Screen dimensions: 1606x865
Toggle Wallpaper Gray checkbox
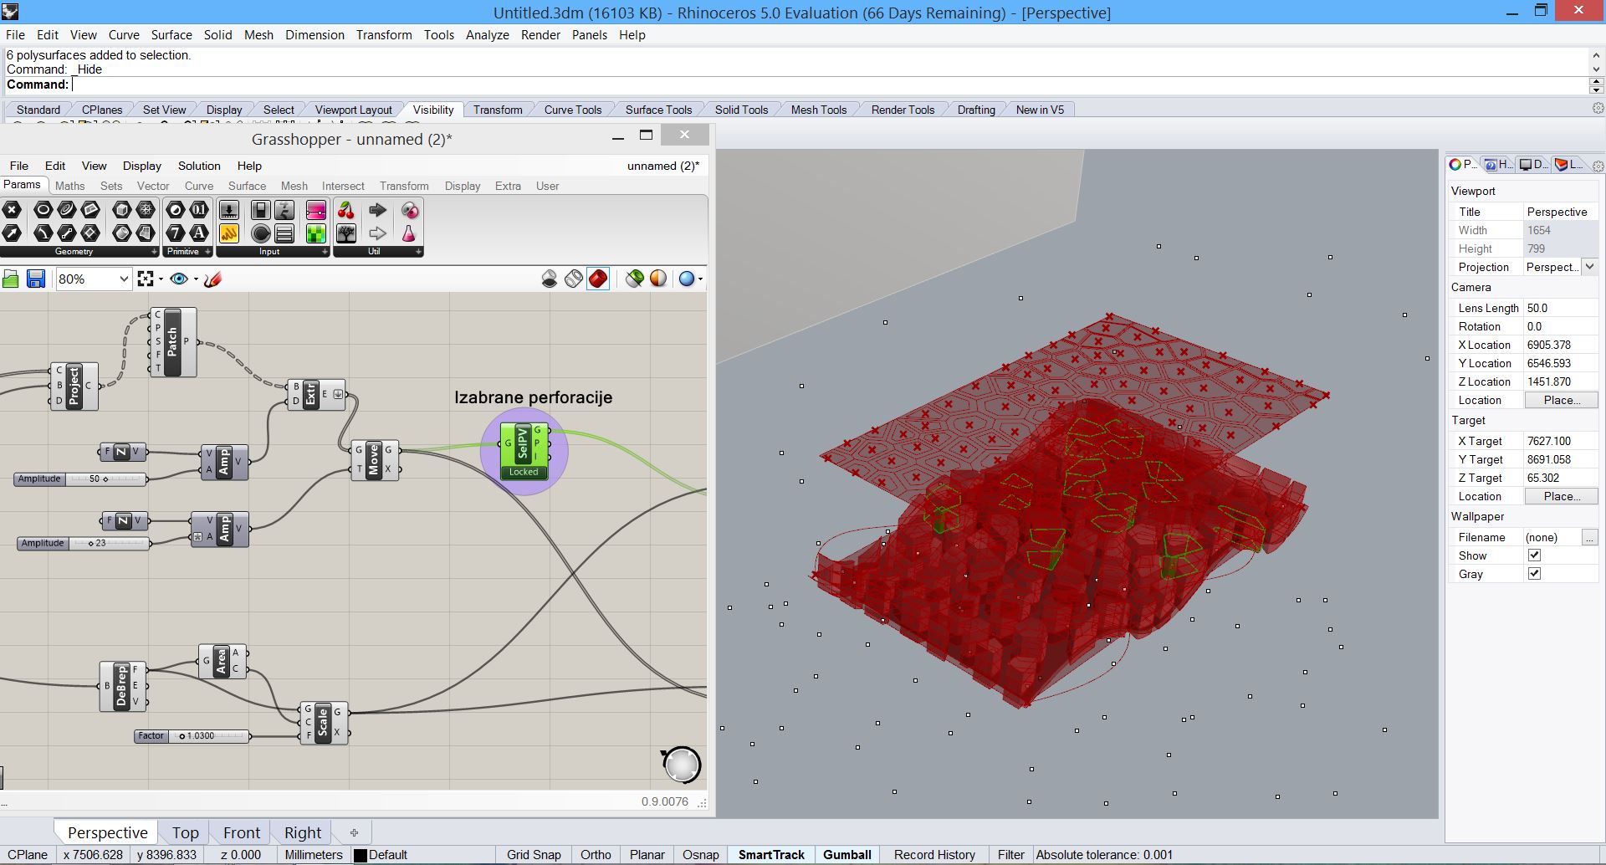pyautogui.click(x=1534, y=574)
